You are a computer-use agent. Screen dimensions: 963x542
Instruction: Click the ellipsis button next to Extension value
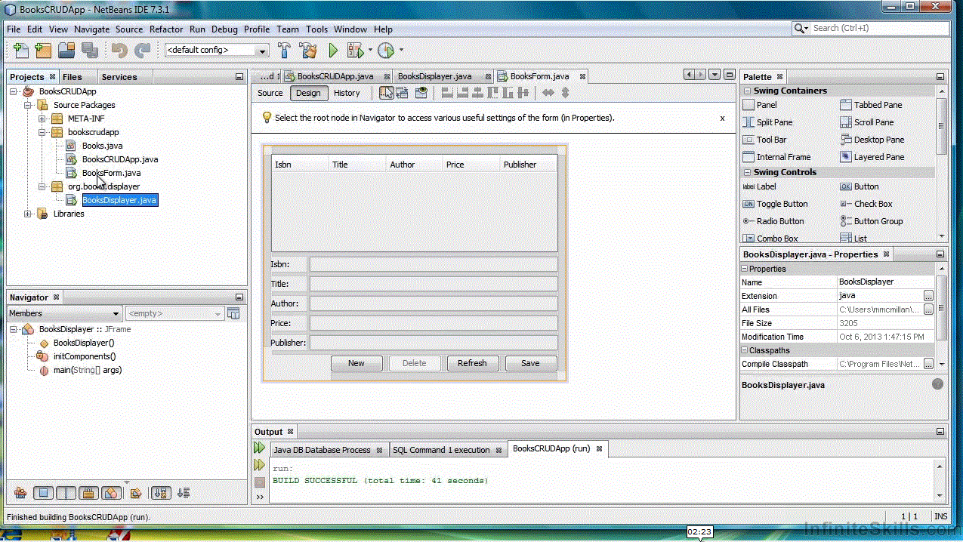(928, 296)
